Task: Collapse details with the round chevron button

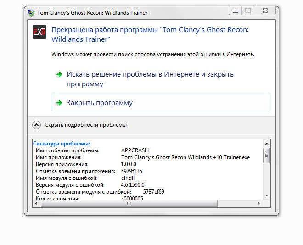Action: (36, 125)
